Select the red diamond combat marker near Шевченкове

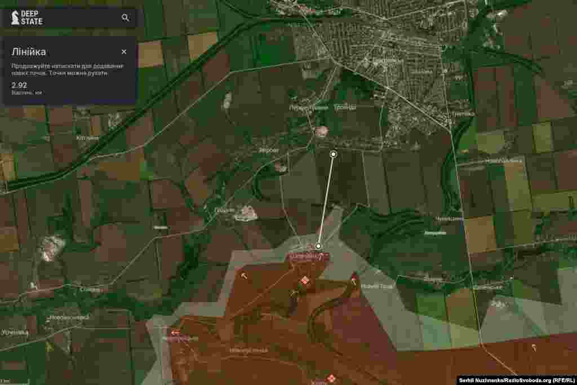click(304, 280)
